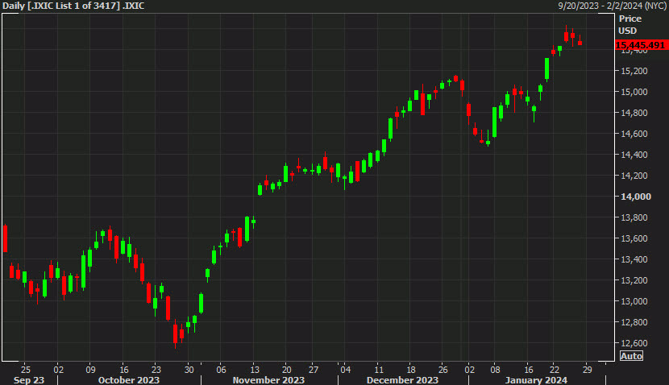Click the date tick 22 in January
The image size is (669, 385).
(555, 370)
